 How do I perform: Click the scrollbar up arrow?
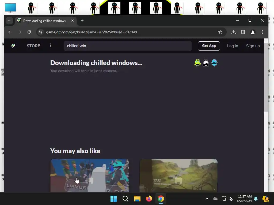click(266, 41)
